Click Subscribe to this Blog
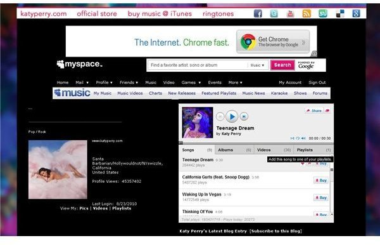 pos(275,231)
